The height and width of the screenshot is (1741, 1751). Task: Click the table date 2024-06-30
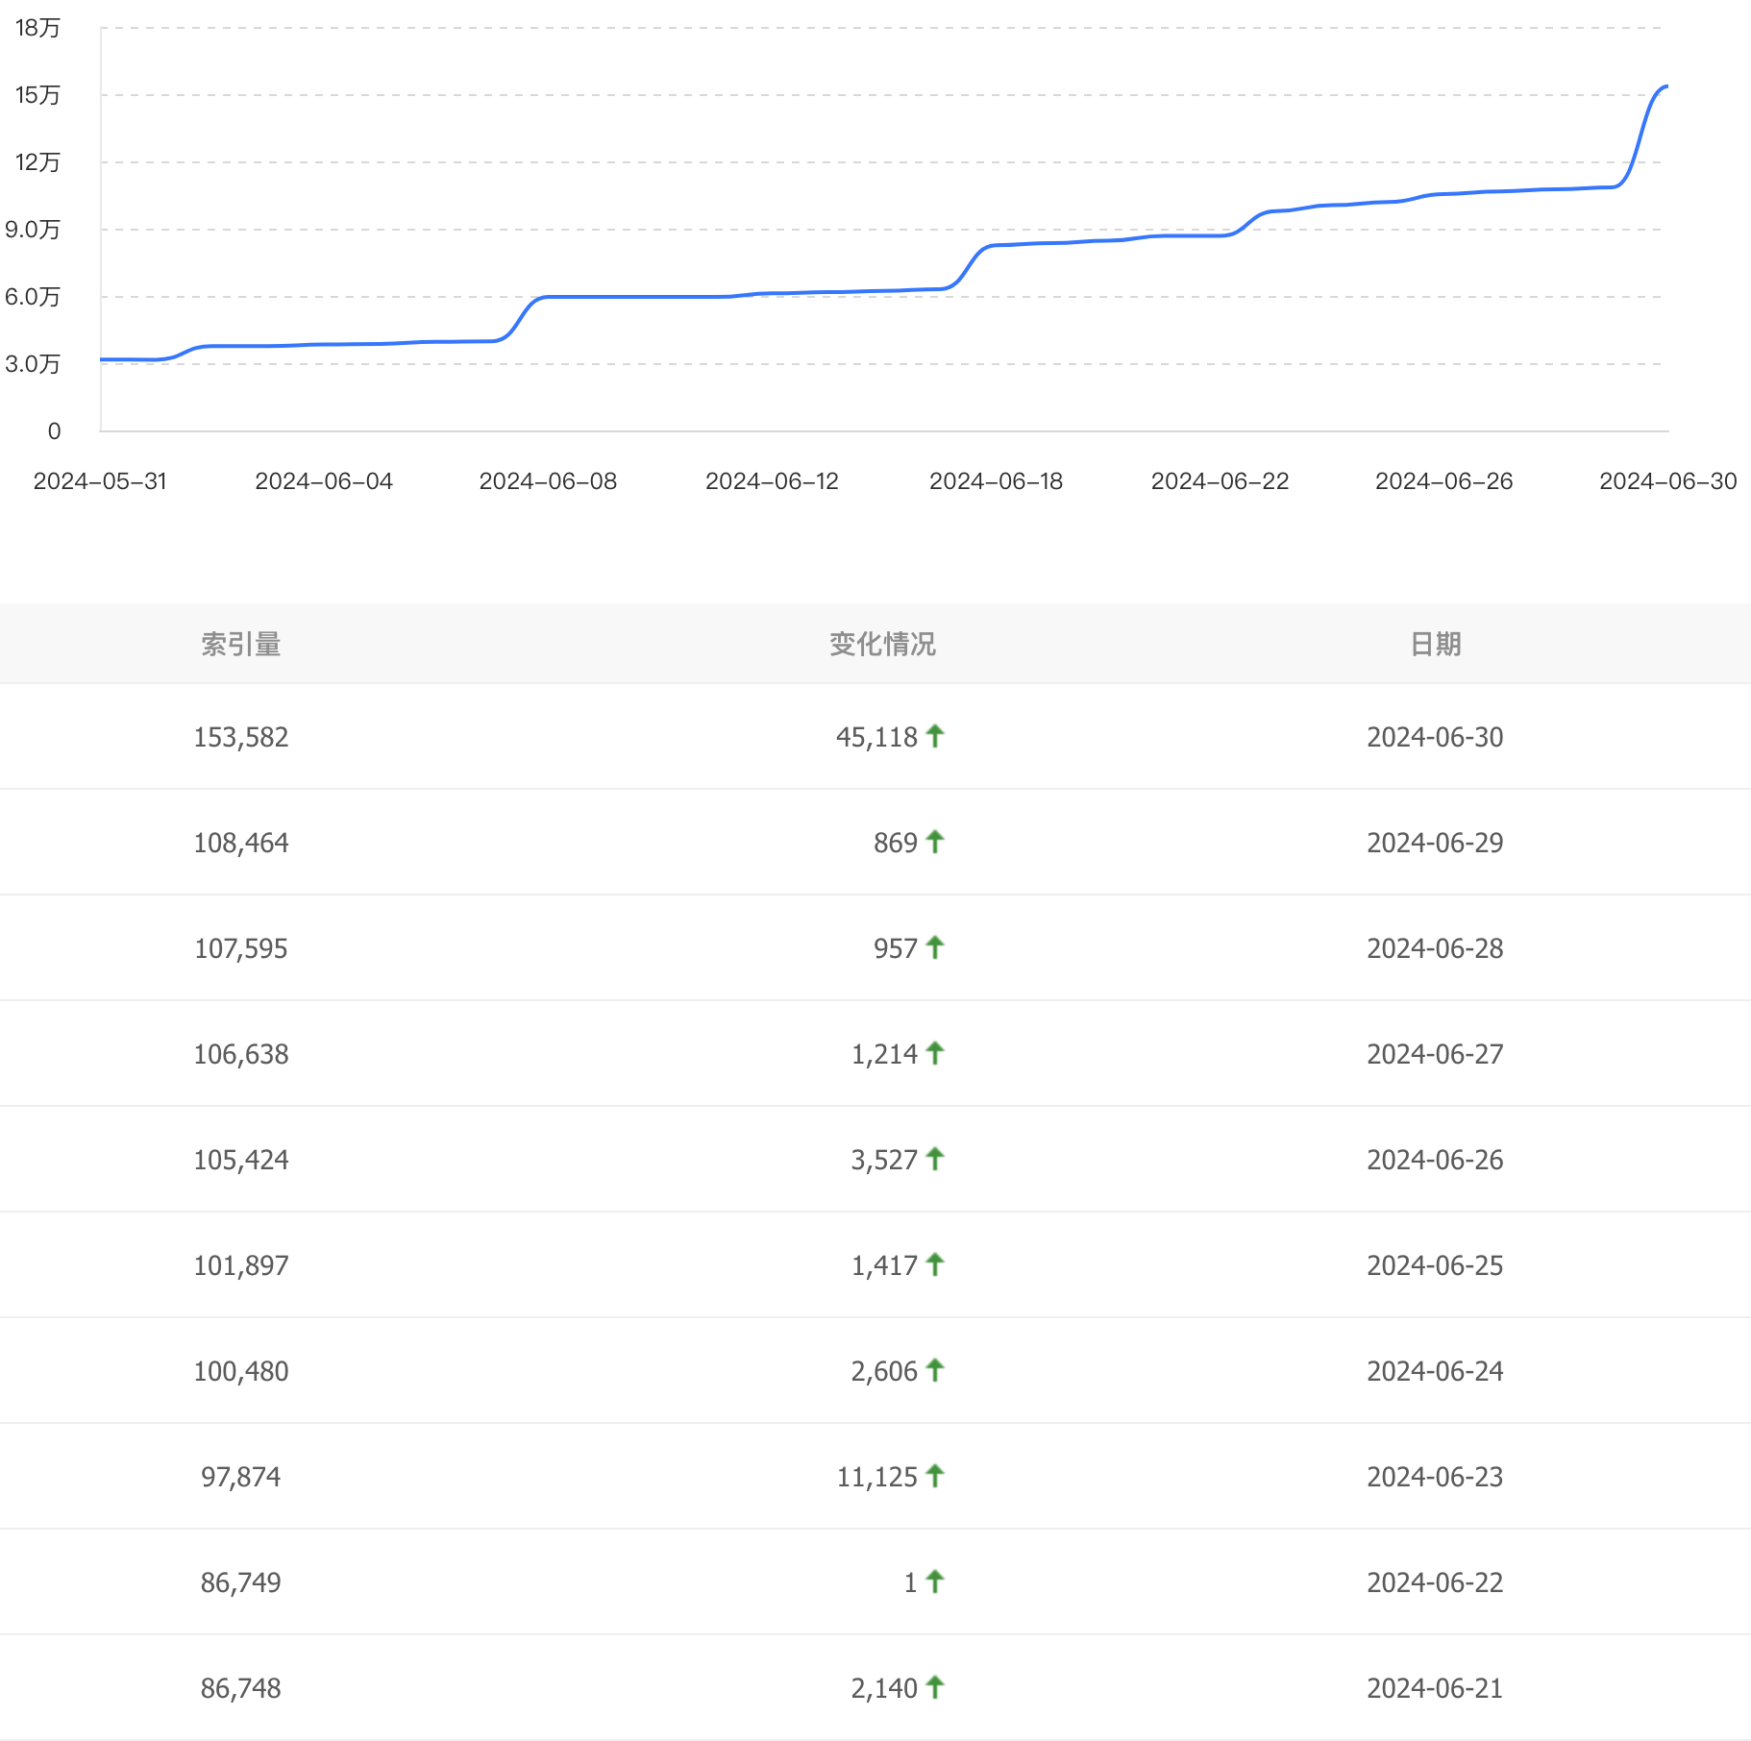click(x=1435, y=737)
